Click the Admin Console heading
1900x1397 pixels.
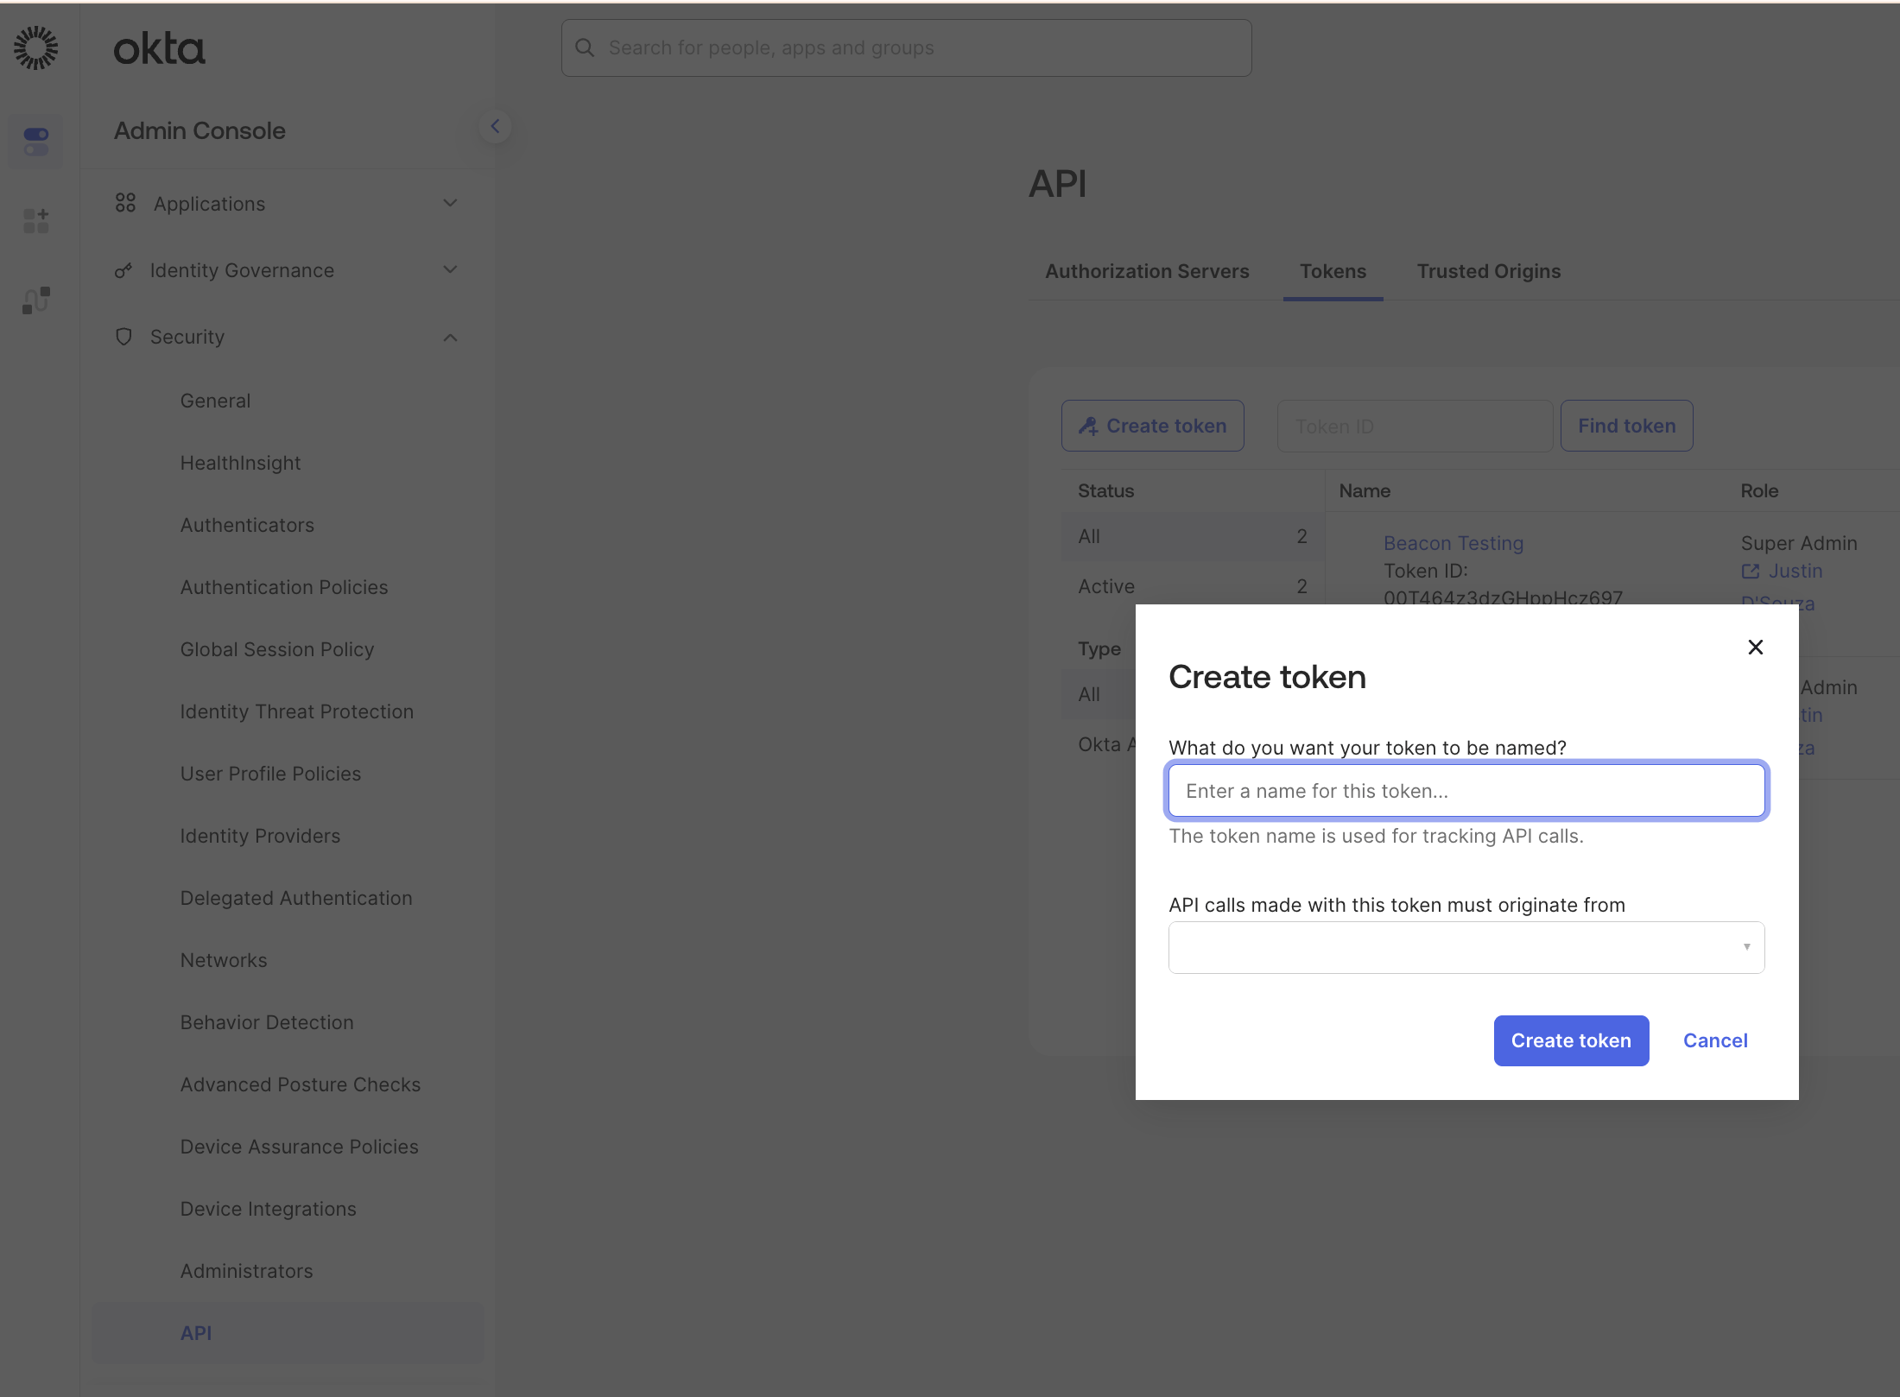(199, 130)
